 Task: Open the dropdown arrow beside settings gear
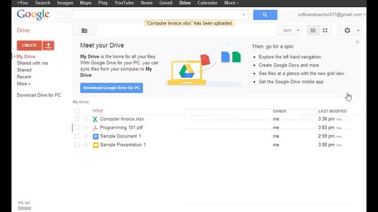[358, 31]
